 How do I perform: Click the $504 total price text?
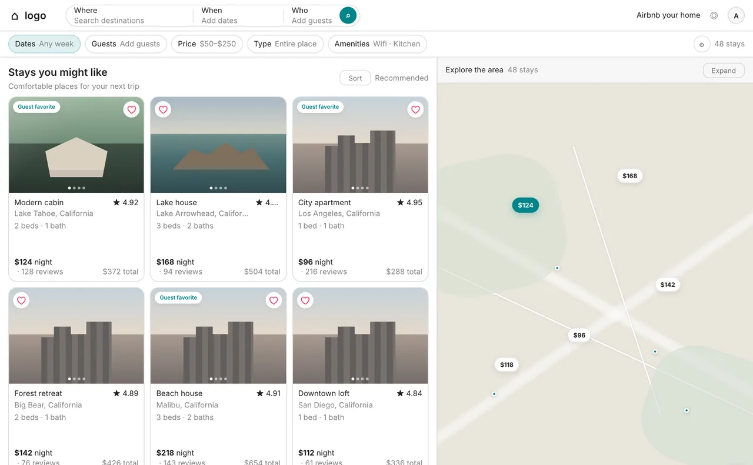coord(262,272)
